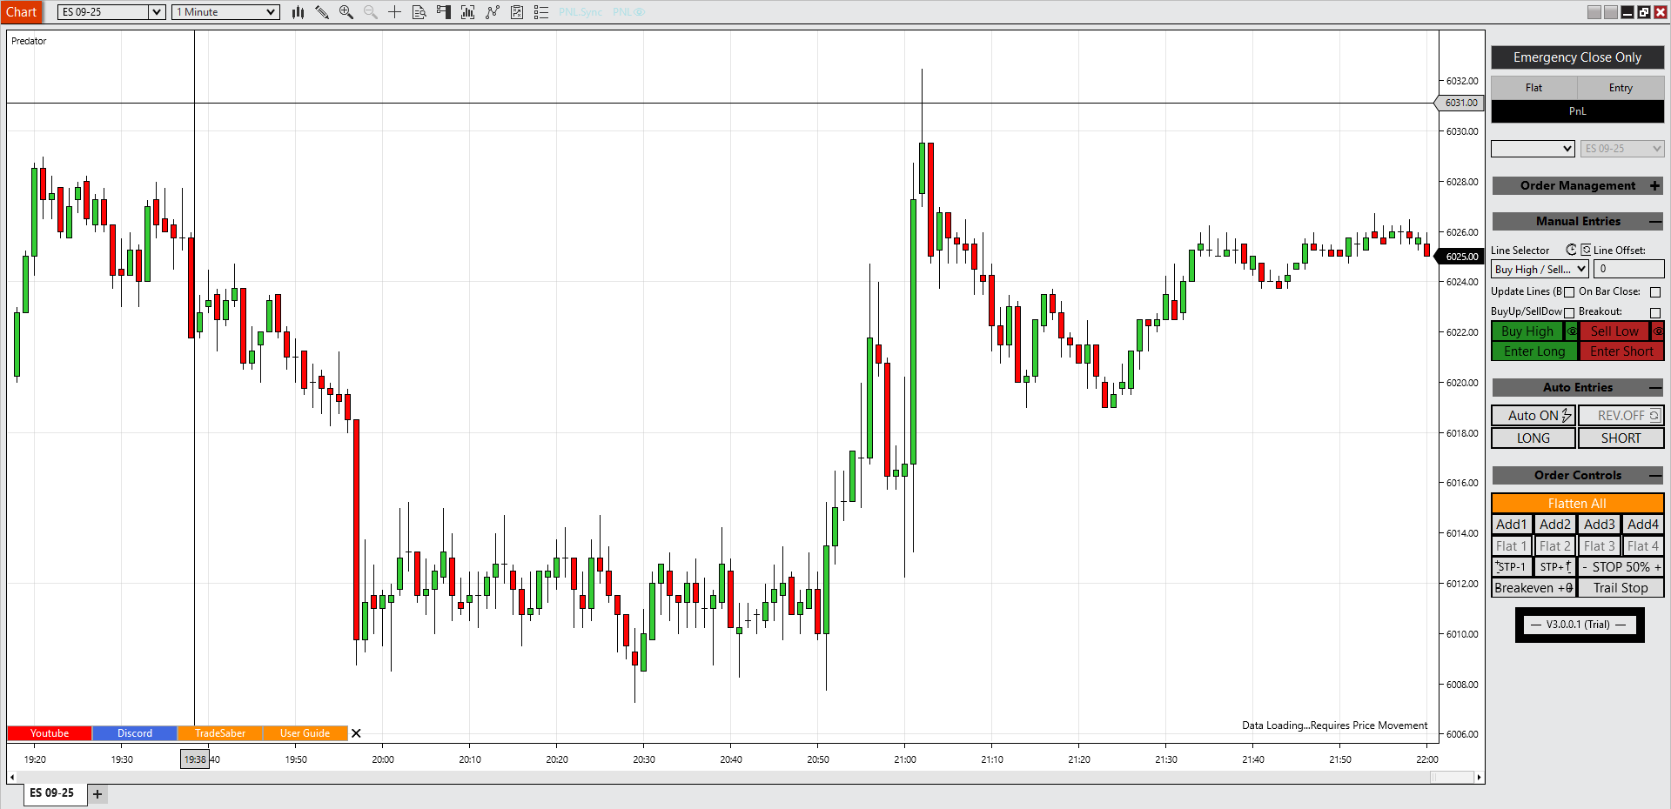This screenshot has height=809, width=1671.
Task: Enable the Breakout checkbox
Action: 1655,312
